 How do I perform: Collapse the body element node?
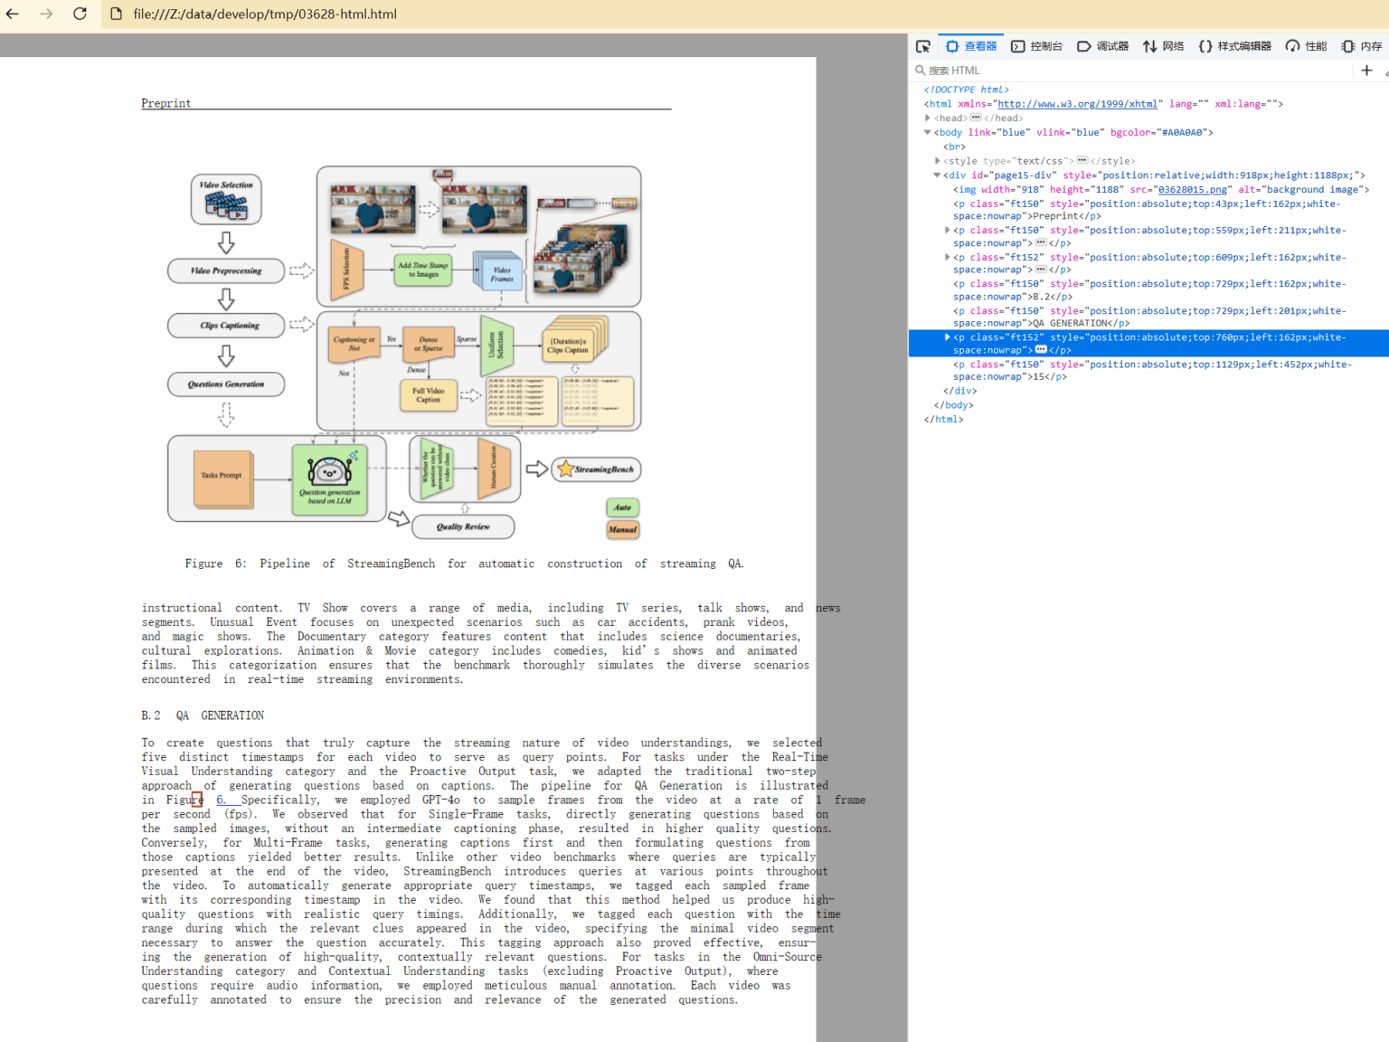coord(928,132)
